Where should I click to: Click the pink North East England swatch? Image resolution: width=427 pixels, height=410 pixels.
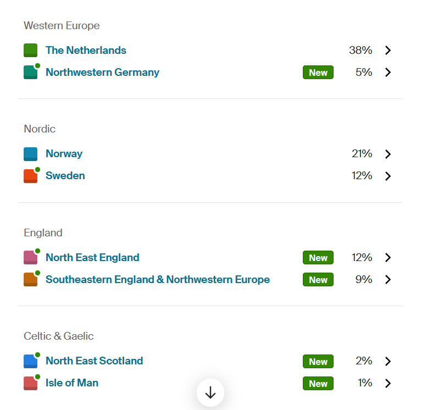(x=30, y=258)
